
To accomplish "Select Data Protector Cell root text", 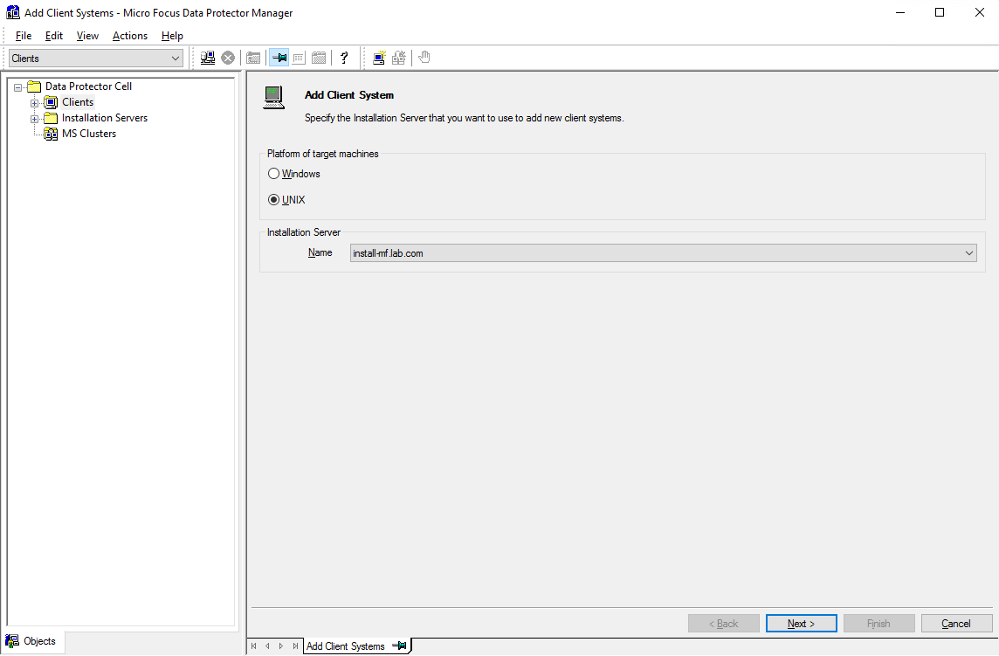I will coord(88,86).
